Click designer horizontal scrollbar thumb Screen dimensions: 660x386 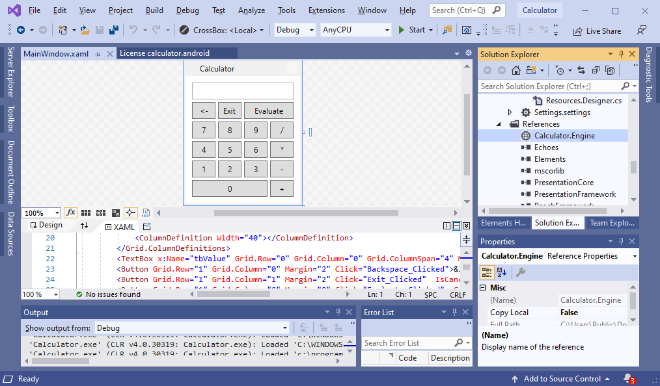click(306, 213)
